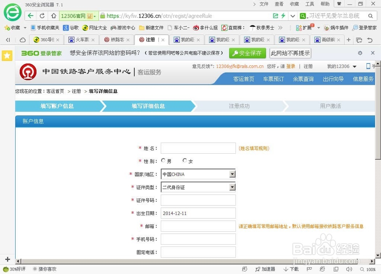The width and height of the screenshot is (381, 274).
Task: Click the 安全保存 green button
Action: (247, 53)
